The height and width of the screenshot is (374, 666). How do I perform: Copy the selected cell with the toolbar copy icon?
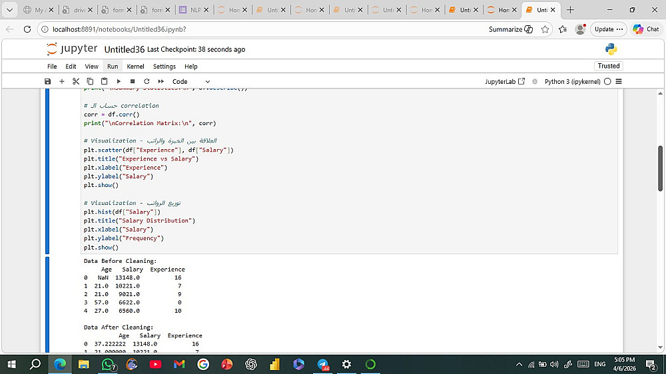click(x=90, y=81)
